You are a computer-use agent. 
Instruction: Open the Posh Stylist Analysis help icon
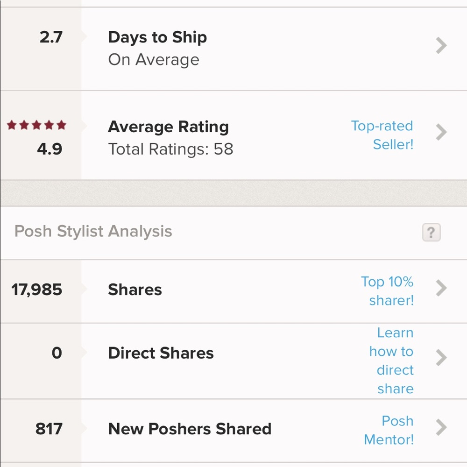431,232
